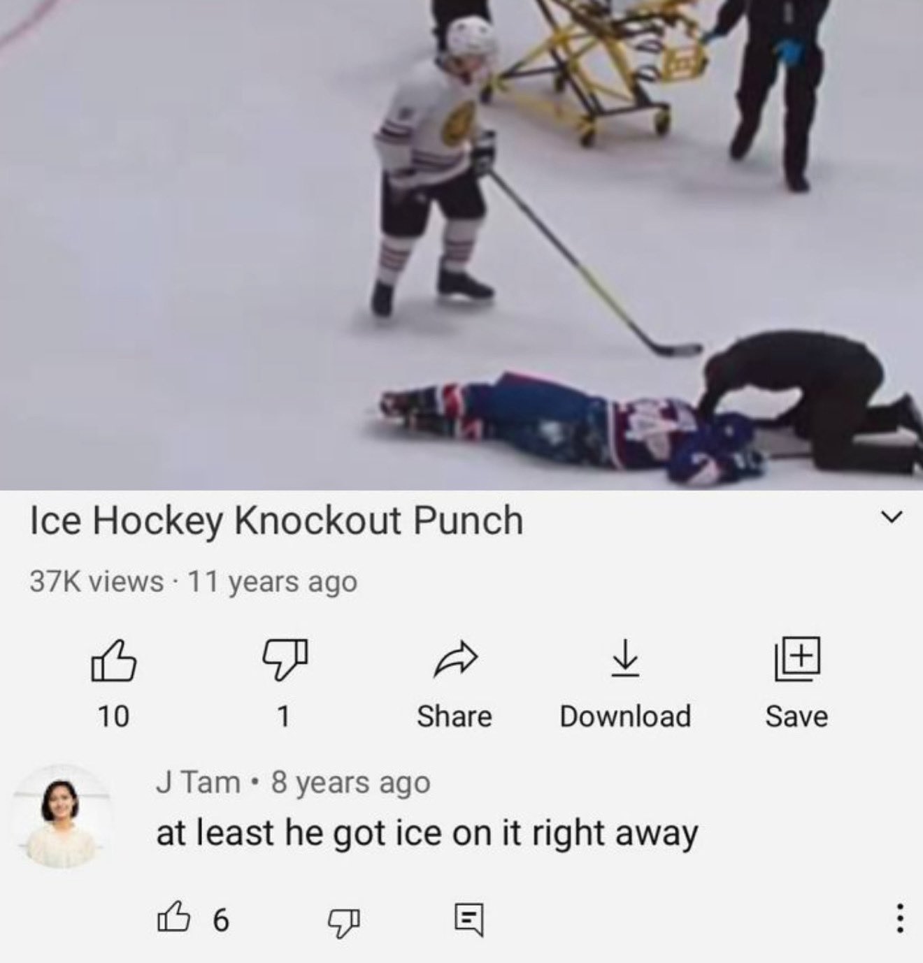Click the J Tam username
The width and height of the screenshot is (923, 963).
click(198, 782)
